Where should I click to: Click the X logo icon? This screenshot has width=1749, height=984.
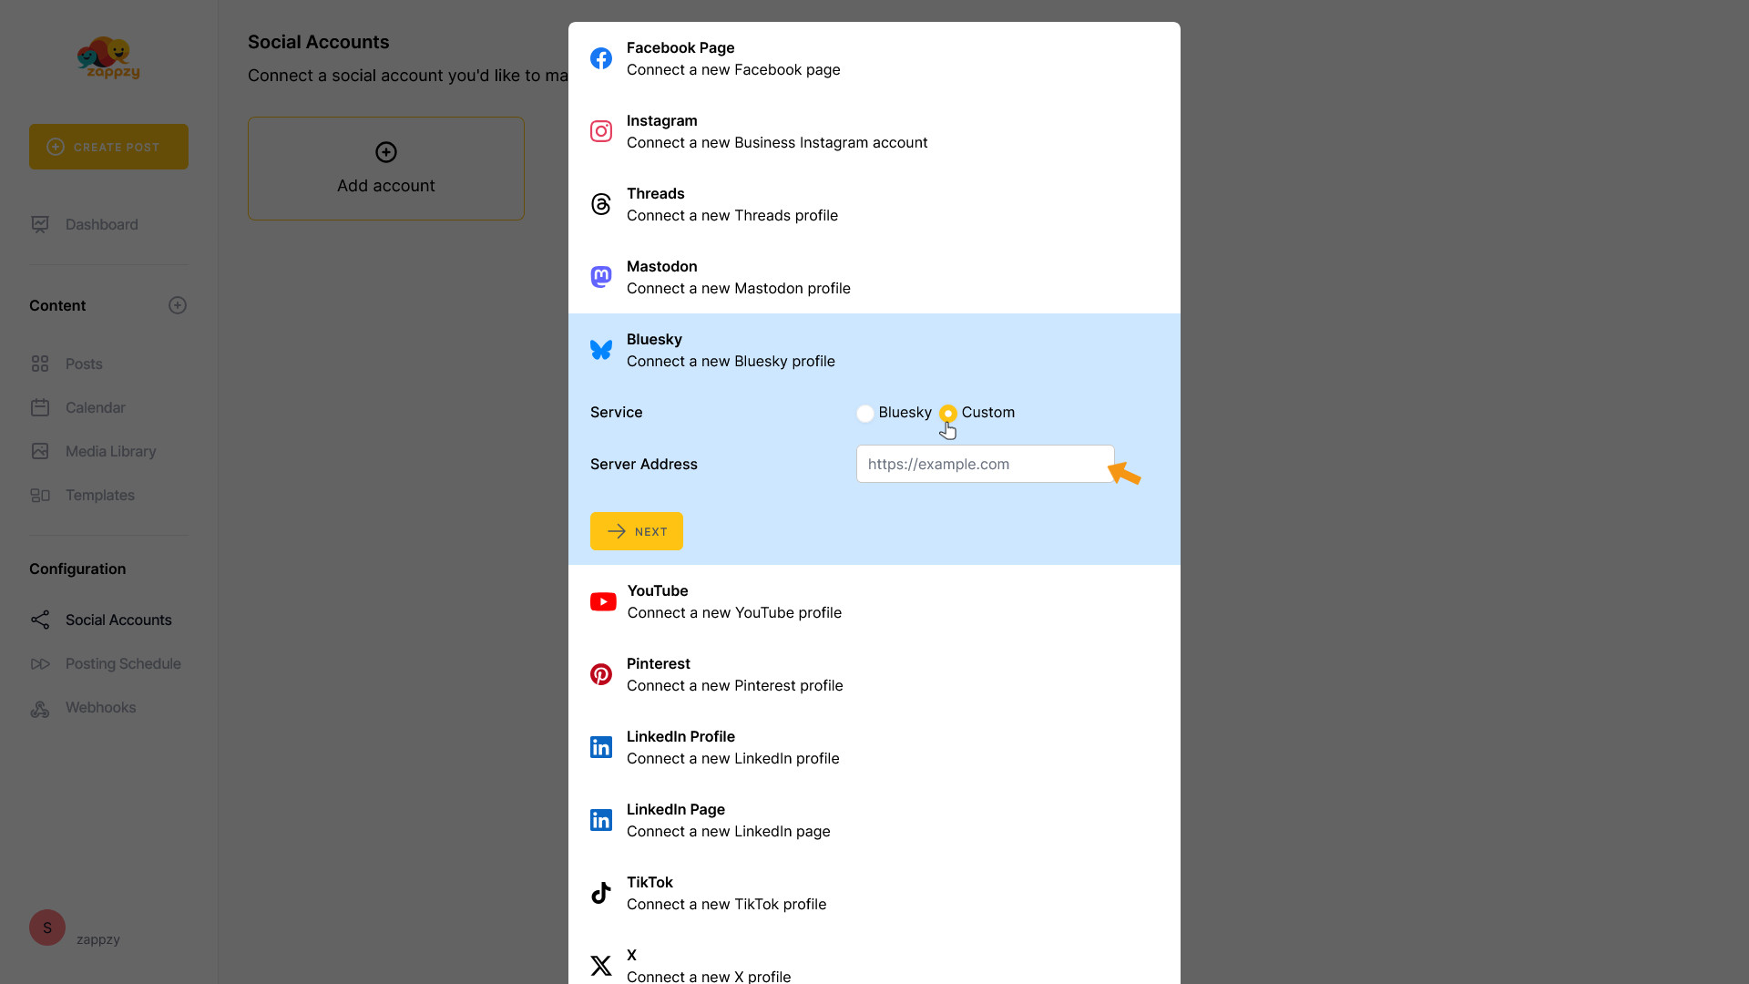[601, 966]
